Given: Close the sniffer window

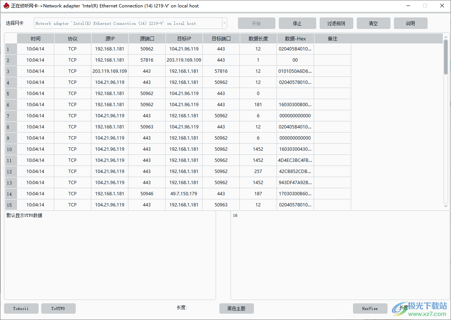Looking at the screenshot, I should (442, 6).
